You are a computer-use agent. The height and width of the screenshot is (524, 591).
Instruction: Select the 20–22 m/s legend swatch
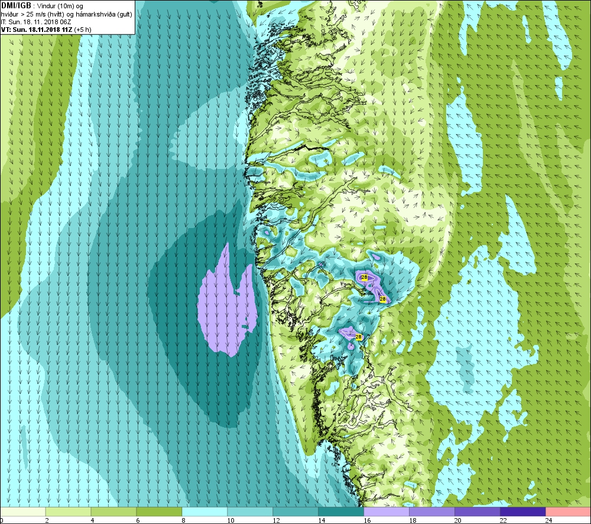[x=477, y=512]
